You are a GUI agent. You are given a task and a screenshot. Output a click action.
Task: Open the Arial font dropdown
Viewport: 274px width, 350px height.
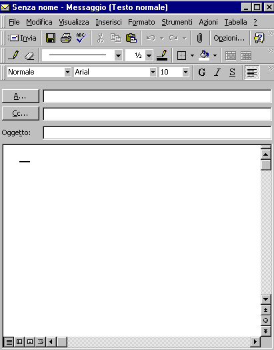[153, 72]
